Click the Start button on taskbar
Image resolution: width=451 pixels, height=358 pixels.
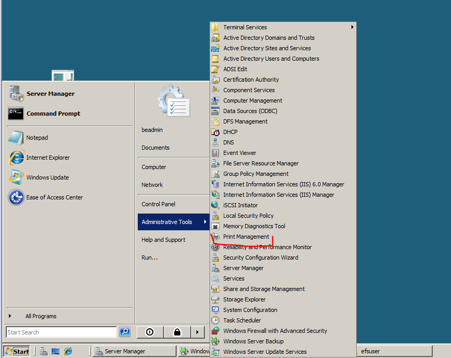[x=17, y=351]
